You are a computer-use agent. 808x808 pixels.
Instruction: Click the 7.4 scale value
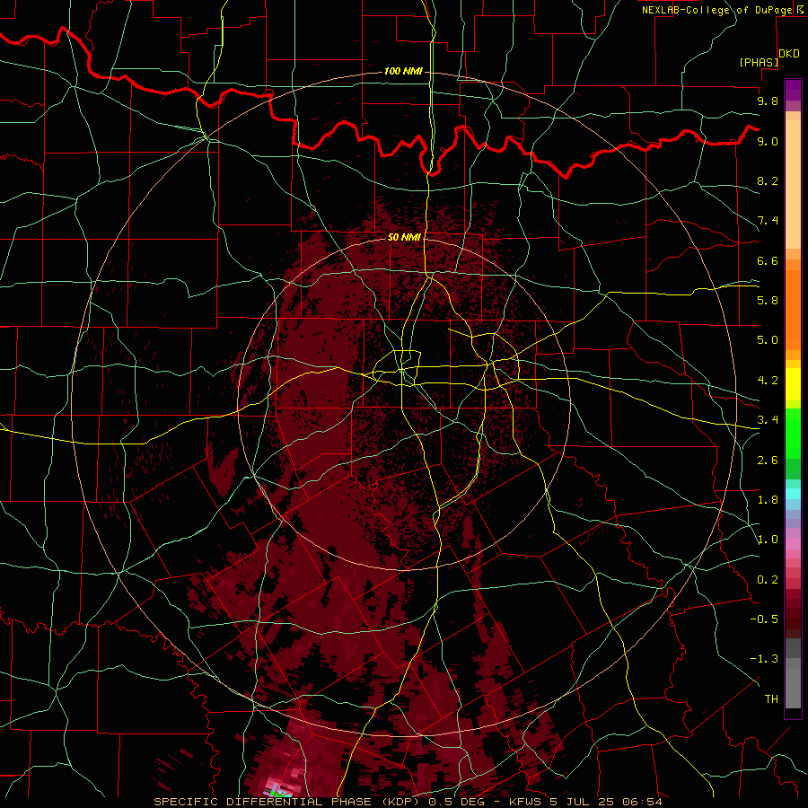[768, 221]
